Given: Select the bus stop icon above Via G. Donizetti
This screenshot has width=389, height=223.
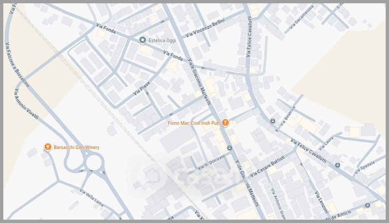Looking at the screenshot, I should pyautogui.click(x=230, y=148).
